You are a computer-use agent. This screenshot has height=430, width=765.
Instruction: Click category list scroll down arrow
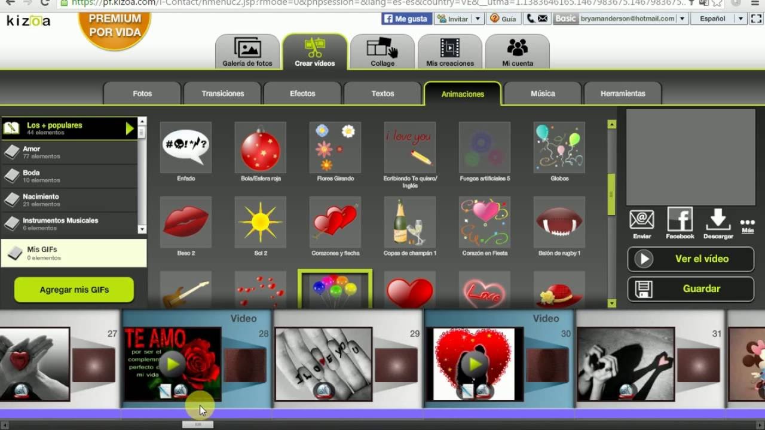[142, 229]
